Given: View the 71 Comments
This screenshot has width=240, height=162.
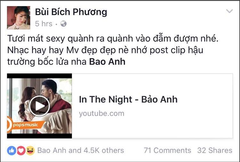Looking at the screenshot, I should pos(167,150).
